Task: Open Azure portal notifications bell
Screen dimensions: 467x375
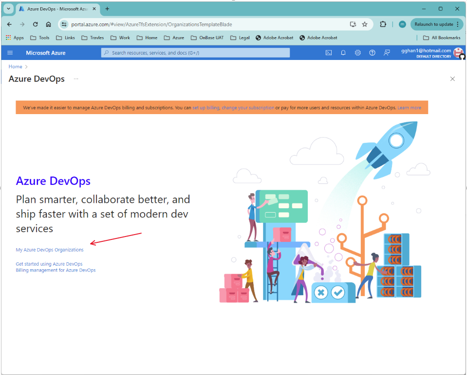Action: pos(343,53)
